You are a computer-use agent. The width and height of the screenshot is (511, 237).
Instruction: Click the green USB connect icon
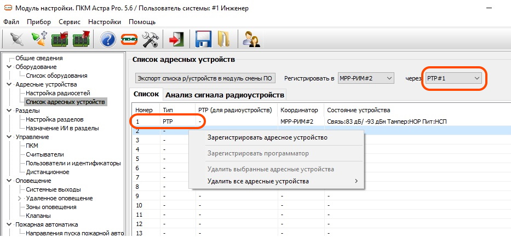38,39
